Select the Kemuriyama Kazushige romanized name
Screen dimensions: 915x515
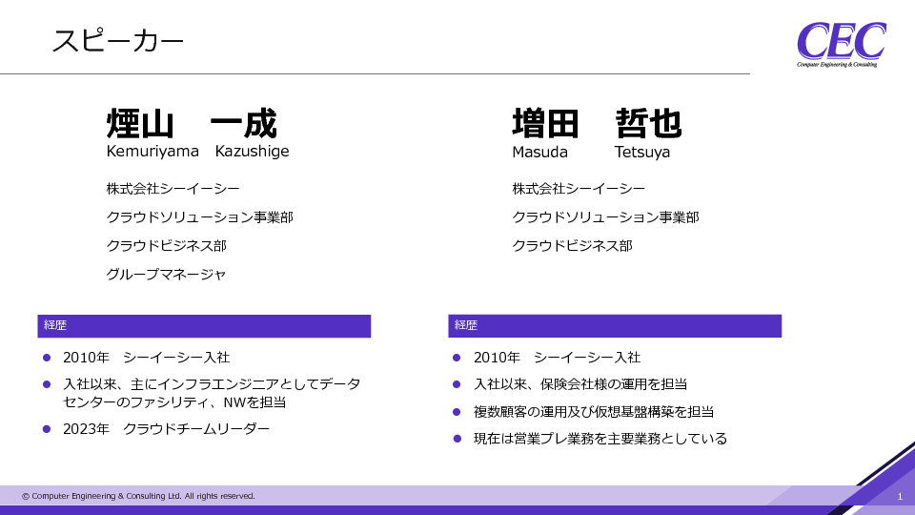pyautogui.click(x=197, y=152)
